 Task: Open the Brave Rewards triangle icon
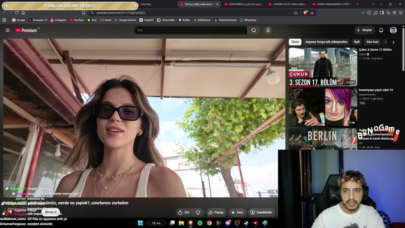(312, 13)
